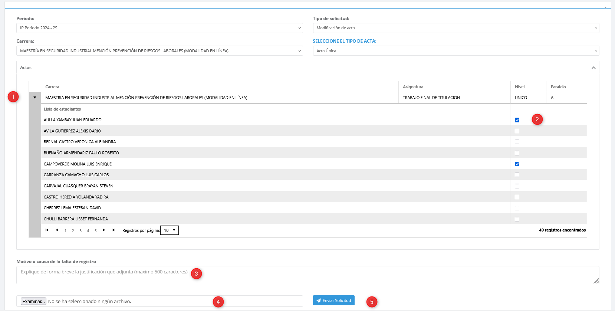Open the Carrera dropdown
Viewport: 615px width, 312px height.
coord(159,51)
